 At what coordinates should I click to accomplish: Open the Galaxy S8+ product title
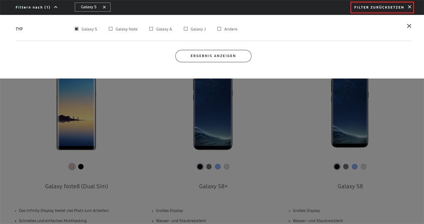tap(213, 187)
